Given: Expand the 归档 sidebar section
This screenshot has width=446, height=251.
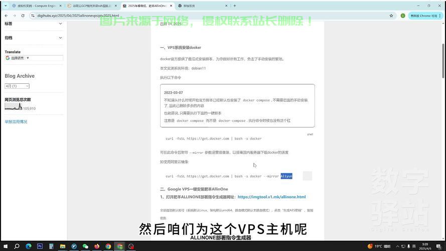Looking at the screenshot, I should click(34, 38).
